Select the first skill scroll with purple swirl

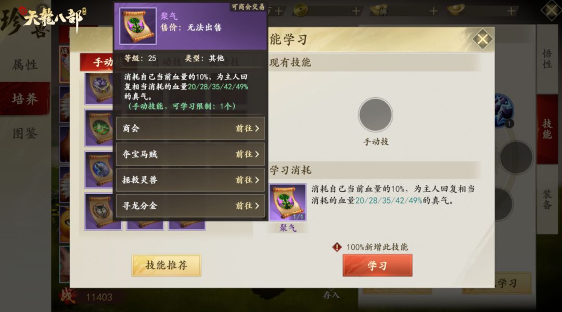pos(98,89)
